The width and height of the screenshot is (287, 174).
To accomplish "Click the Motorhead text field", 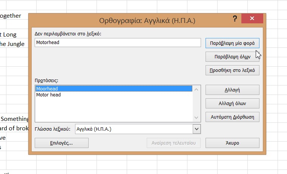I will coord(117,43).
